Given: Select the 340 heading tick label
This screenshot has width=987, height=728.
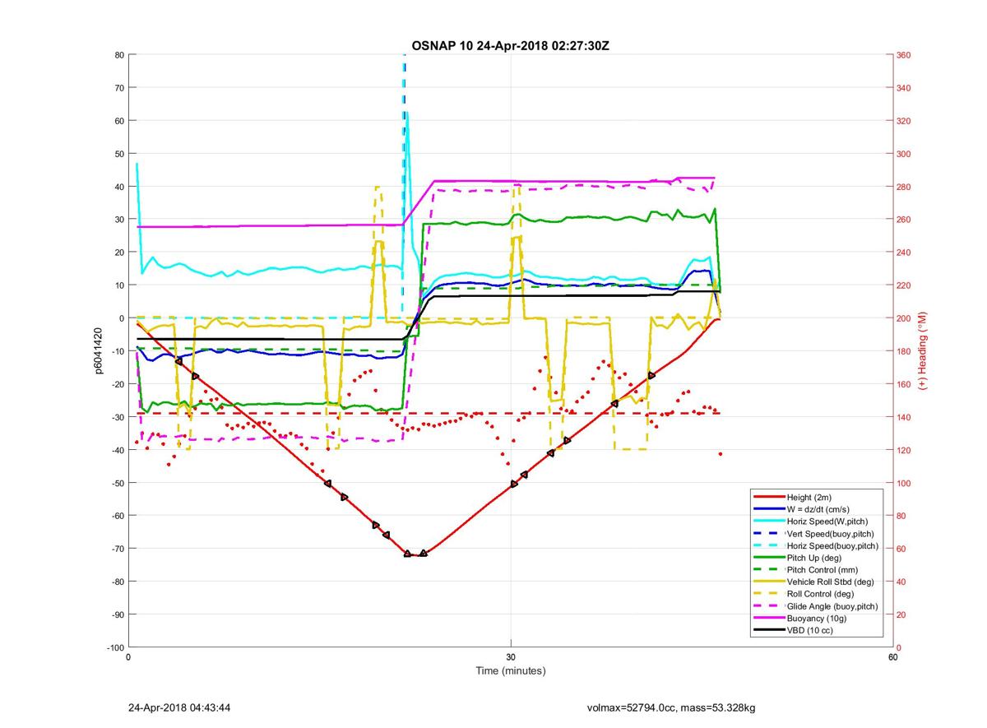Looking at the screenshot, I should (x=904, y=88).
